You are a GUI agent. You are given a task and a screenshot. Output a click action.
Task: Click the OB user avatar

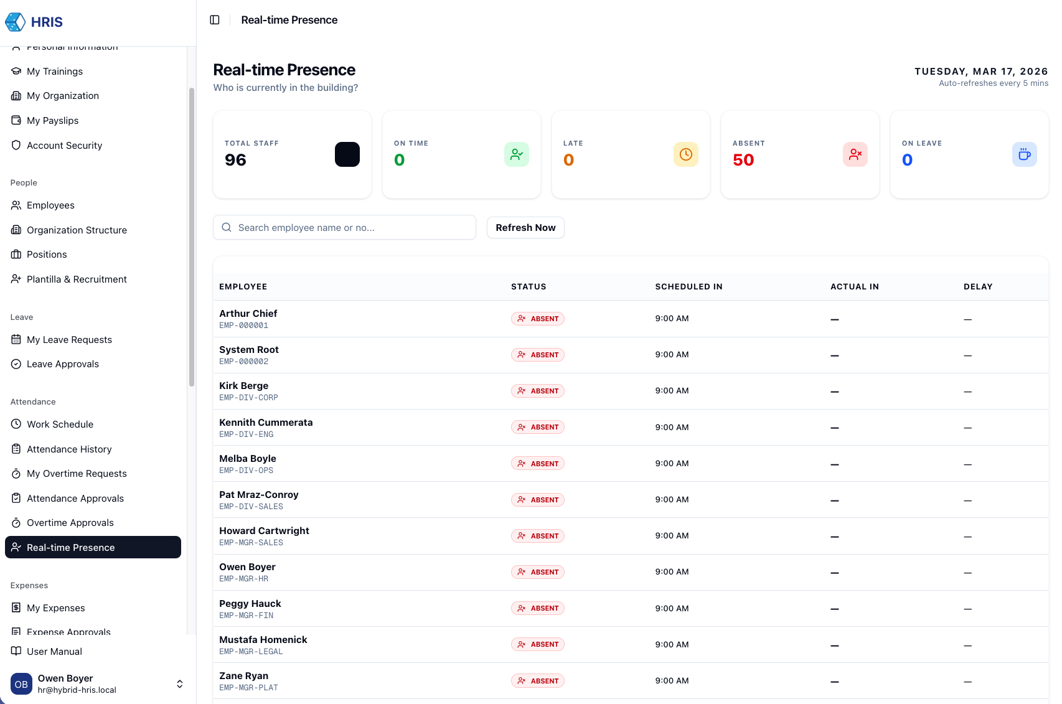[x=21, y=684]
